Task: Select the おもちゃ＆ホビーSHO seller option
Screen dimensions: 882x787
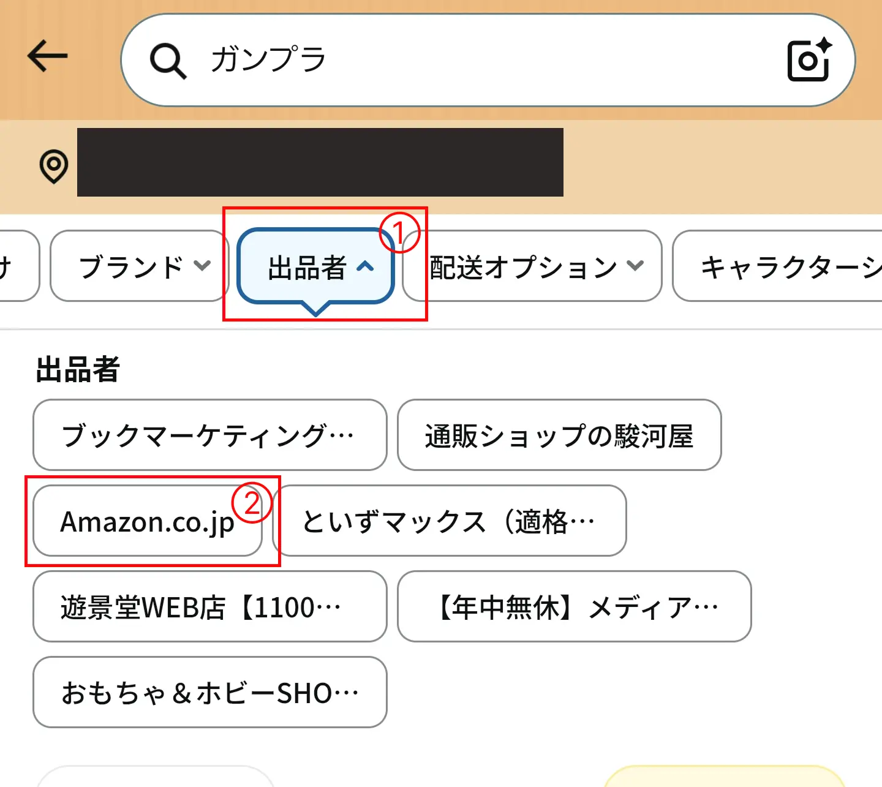Action: click(x=209, y=692)
